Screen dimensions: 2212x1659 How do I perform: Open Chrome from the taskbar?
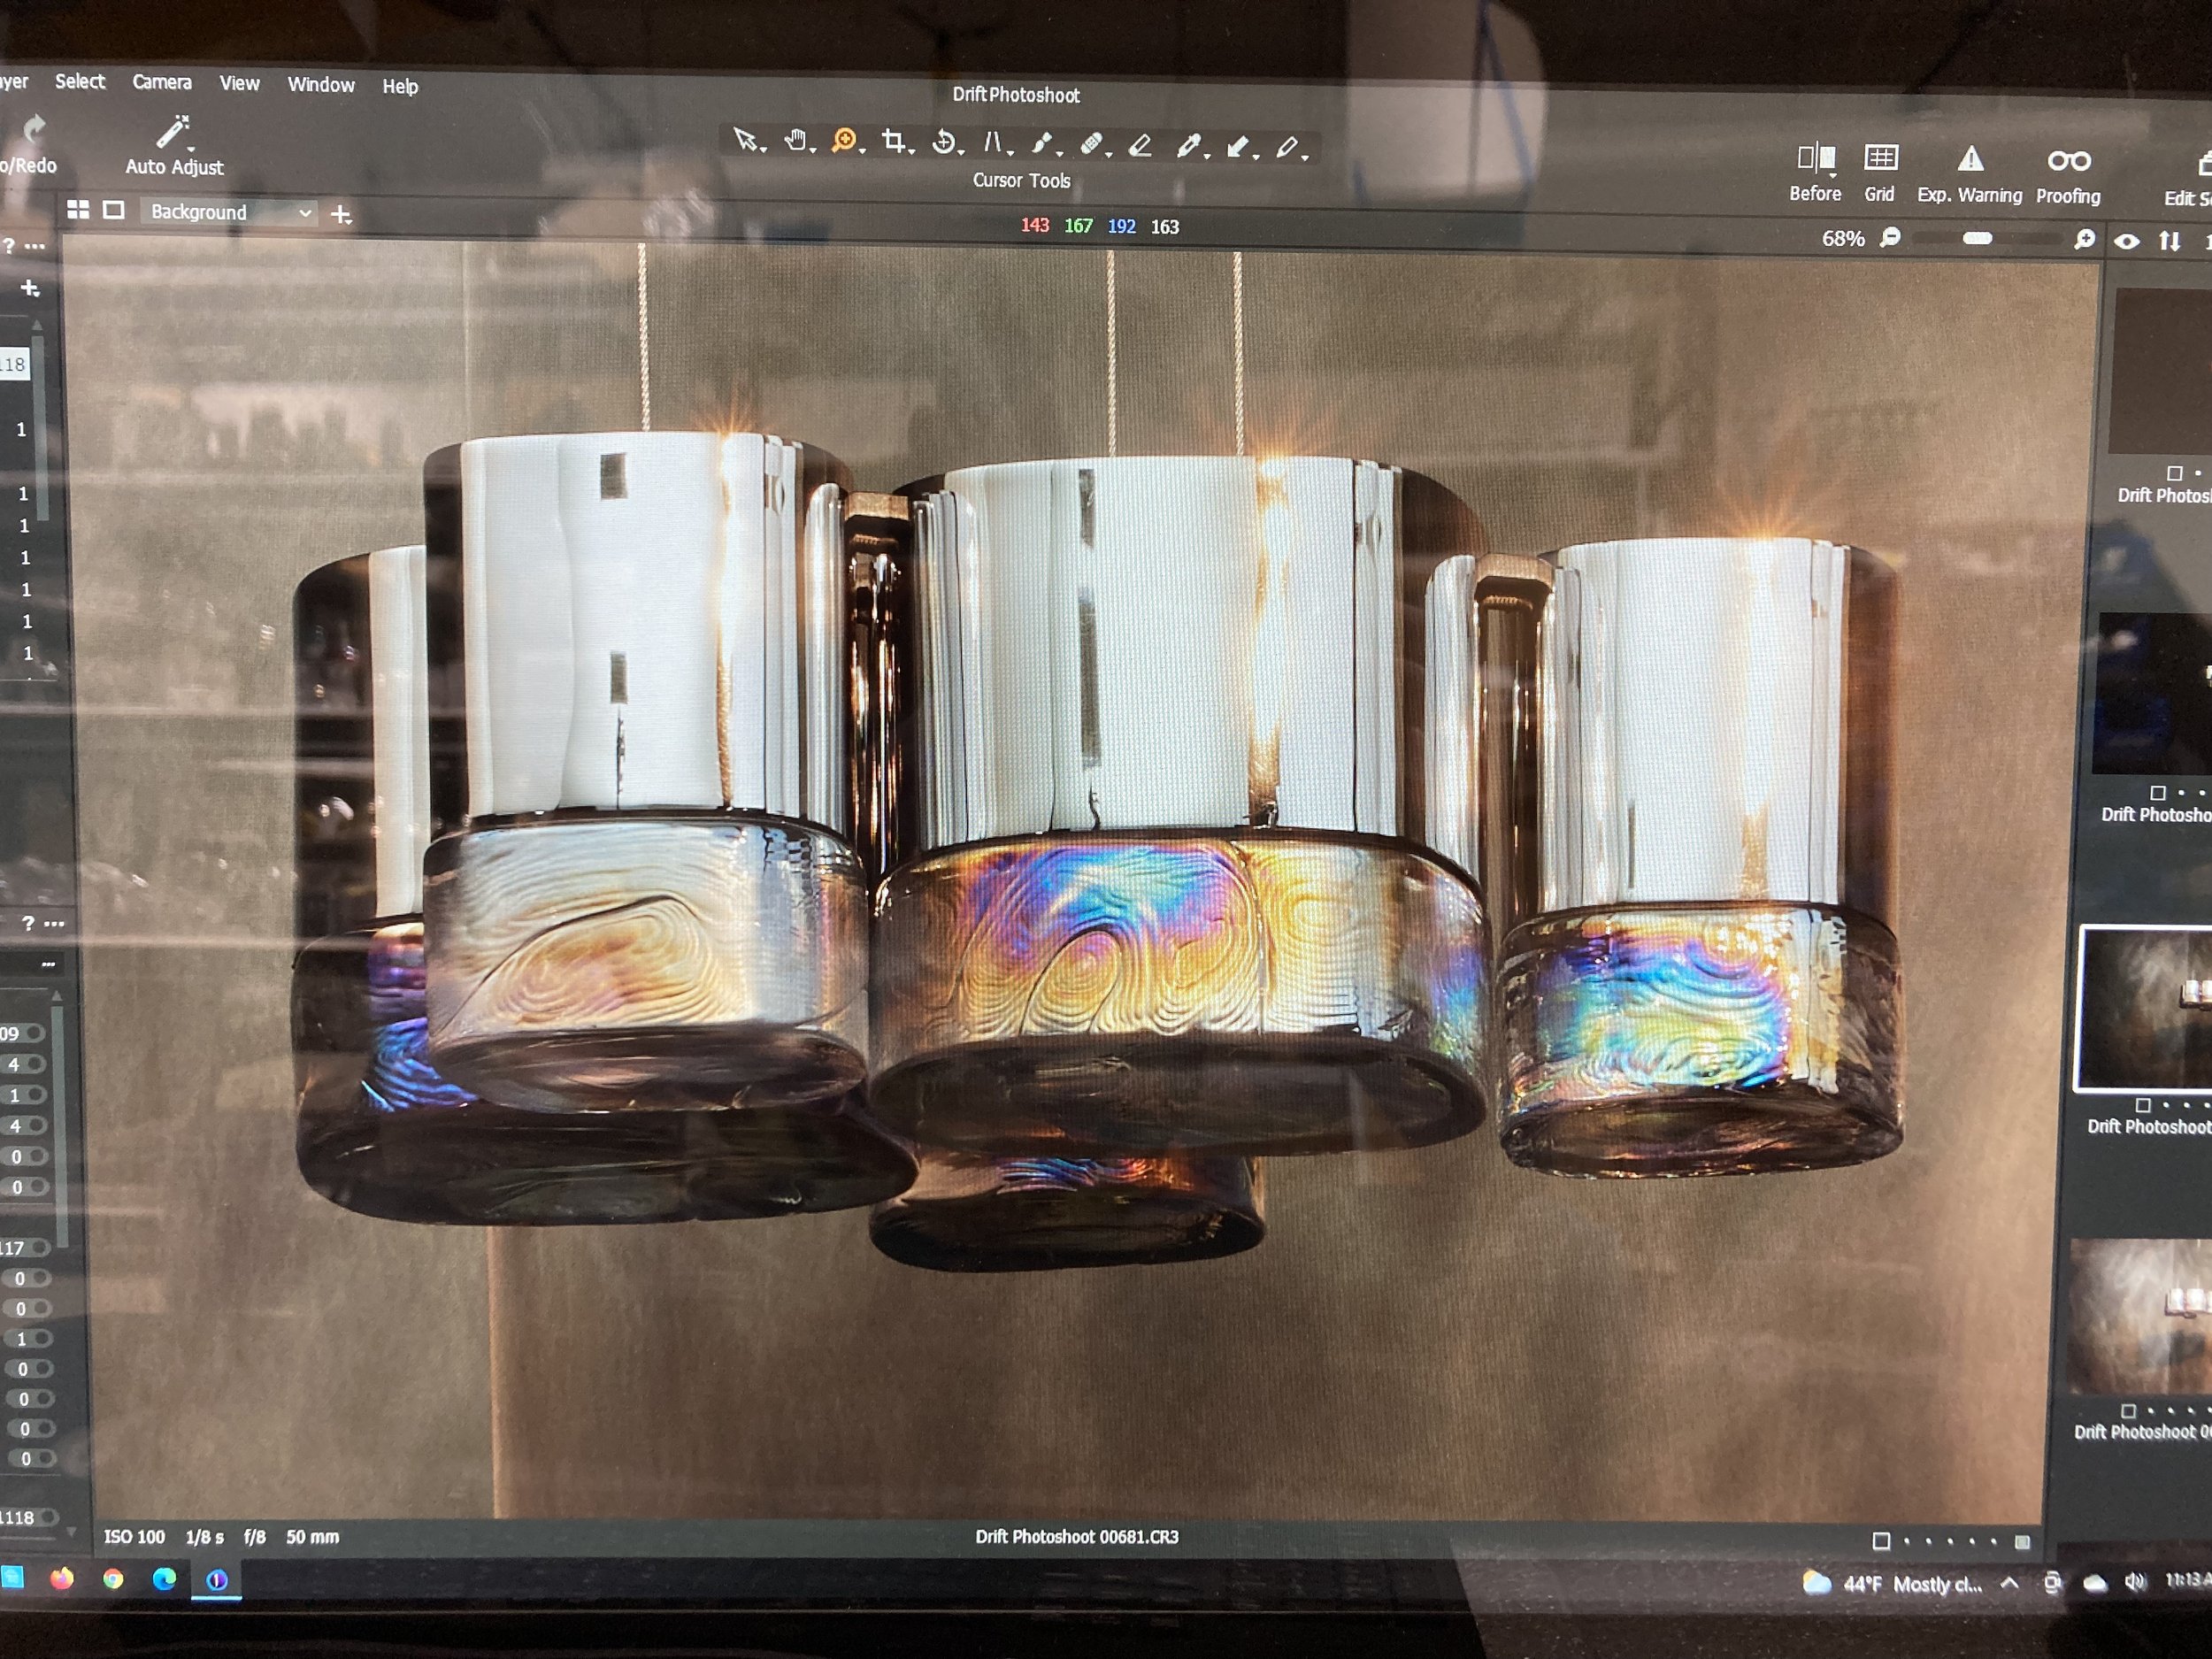click(113, 1579)
